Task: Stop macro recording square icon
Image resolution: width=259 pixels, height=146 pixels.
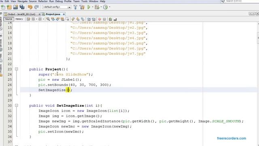Action: pyautogui.click(x=104, y=19)
